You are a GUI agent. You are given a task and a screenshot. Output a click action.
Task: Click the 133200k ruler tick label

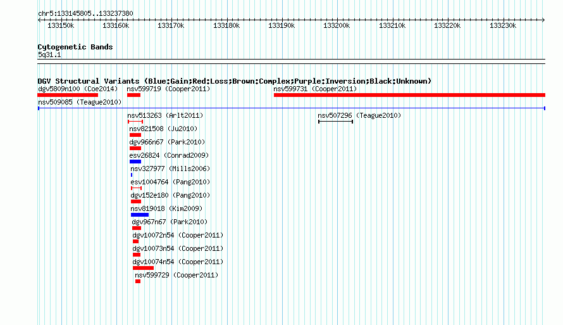[x=337, y=25]
